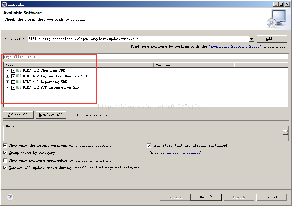Click the 16 items selected label
Screen dimensions: 292x206
(92, 115)
